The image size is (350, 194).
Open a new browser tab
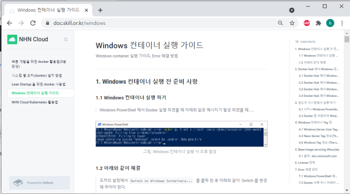point(100,10)
